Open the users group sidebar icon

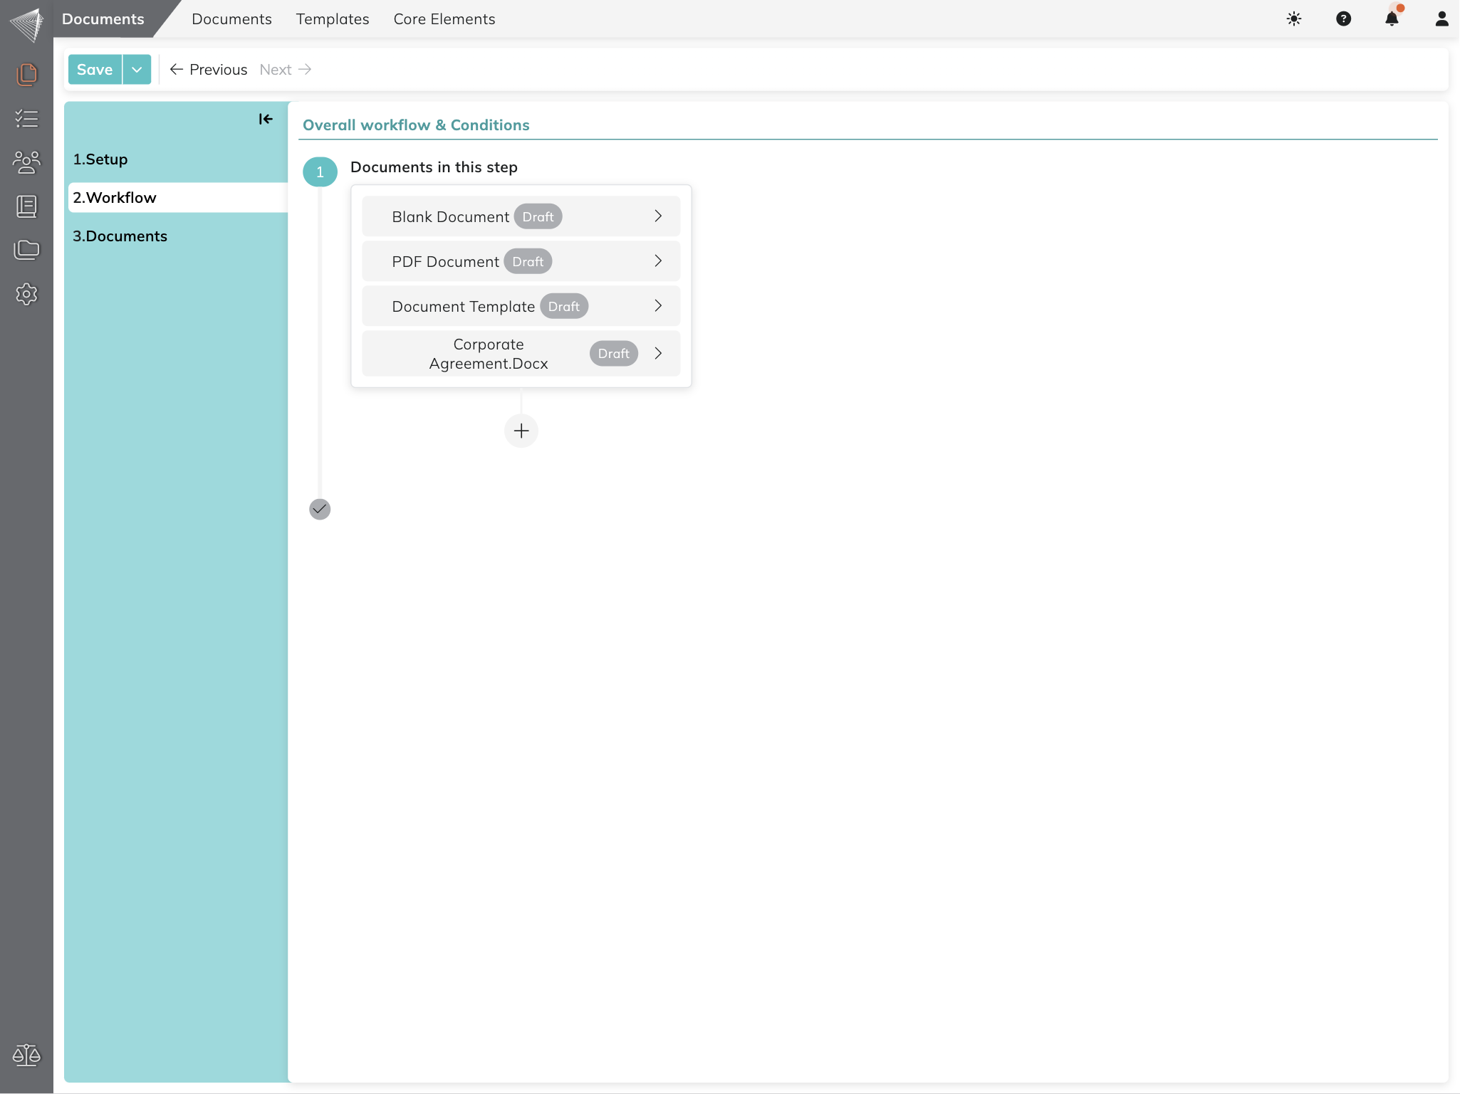[26, 162]
